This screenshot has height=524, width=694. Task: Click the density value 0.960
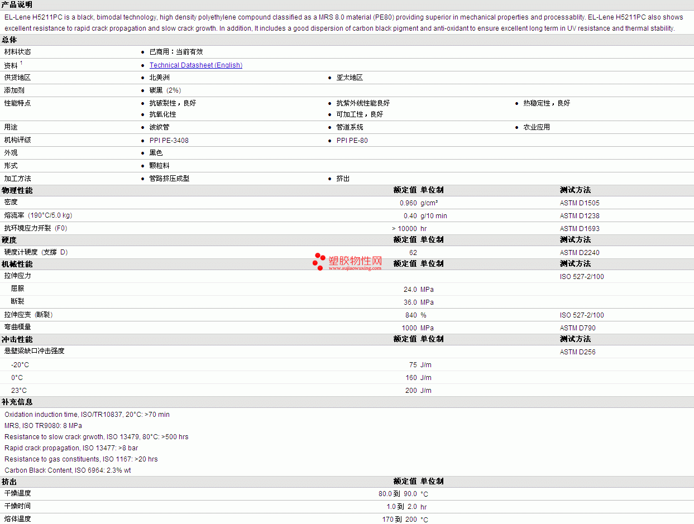tap(408, 203)
